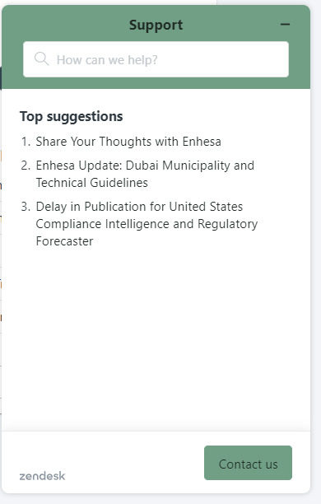Image resolution: width=321 pixels, height=504 pixels.
Task: Open 'Share Your Thoughts with Enhesa'
Action: (128, 142)
